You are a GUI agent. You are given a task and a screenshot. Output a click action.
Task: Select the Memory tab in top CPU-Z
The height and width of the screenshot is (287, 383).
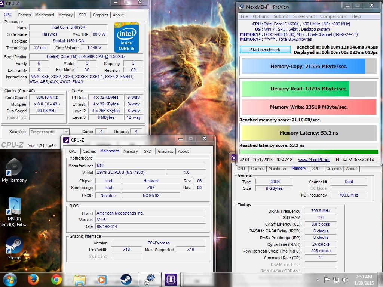[65, 15]
